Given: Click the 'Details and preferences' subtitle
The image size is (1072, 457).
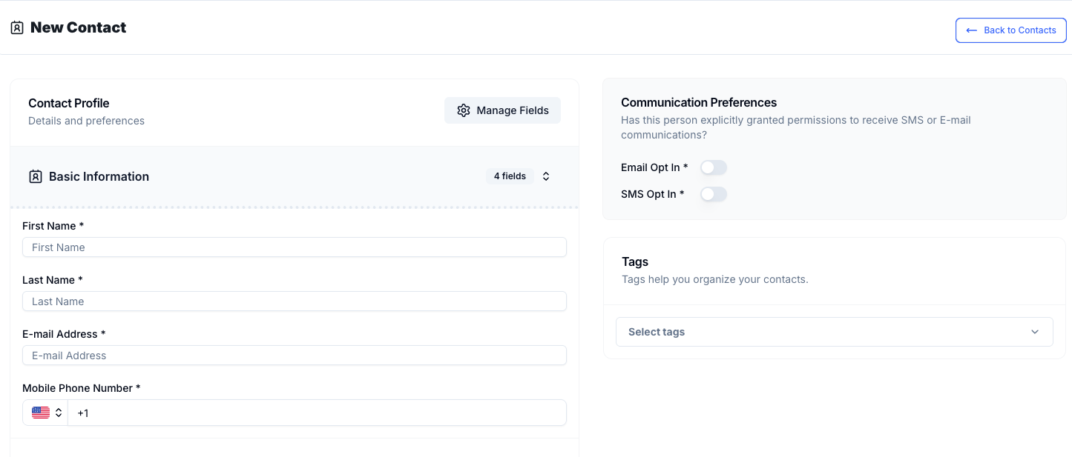Looking at the screenshot, I should point(86,121).
